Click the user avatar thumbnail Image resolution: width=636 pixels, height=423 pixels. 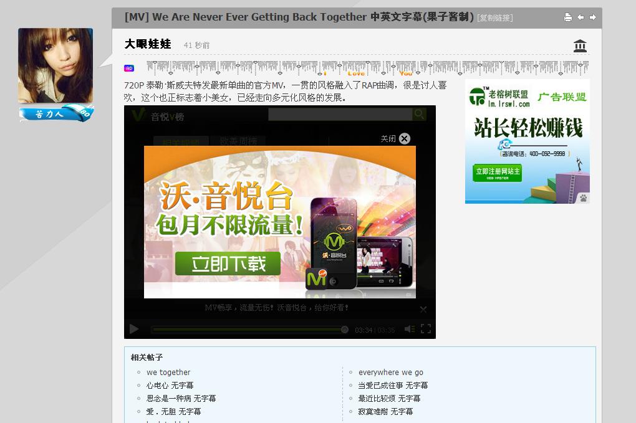pos(55,65)
